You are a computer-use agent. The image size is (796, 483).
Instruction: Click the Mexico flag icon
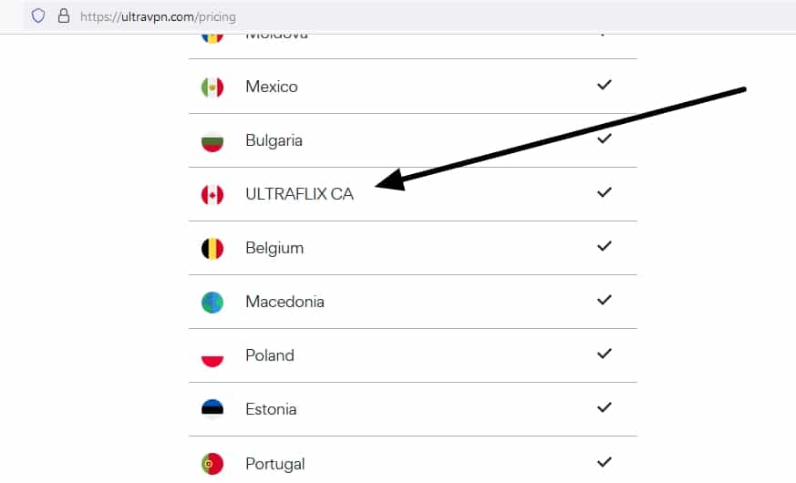pyautogui.click(x=212, y=87)
